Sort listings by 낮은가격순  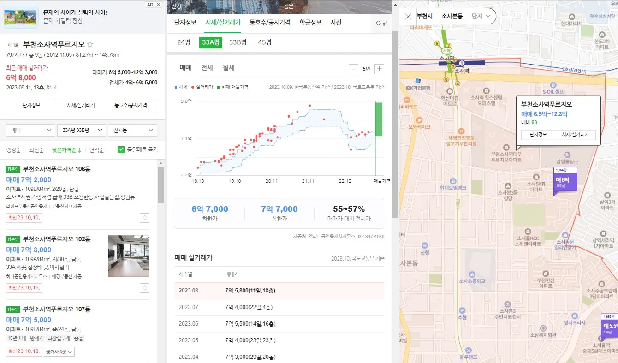[66, 150]
